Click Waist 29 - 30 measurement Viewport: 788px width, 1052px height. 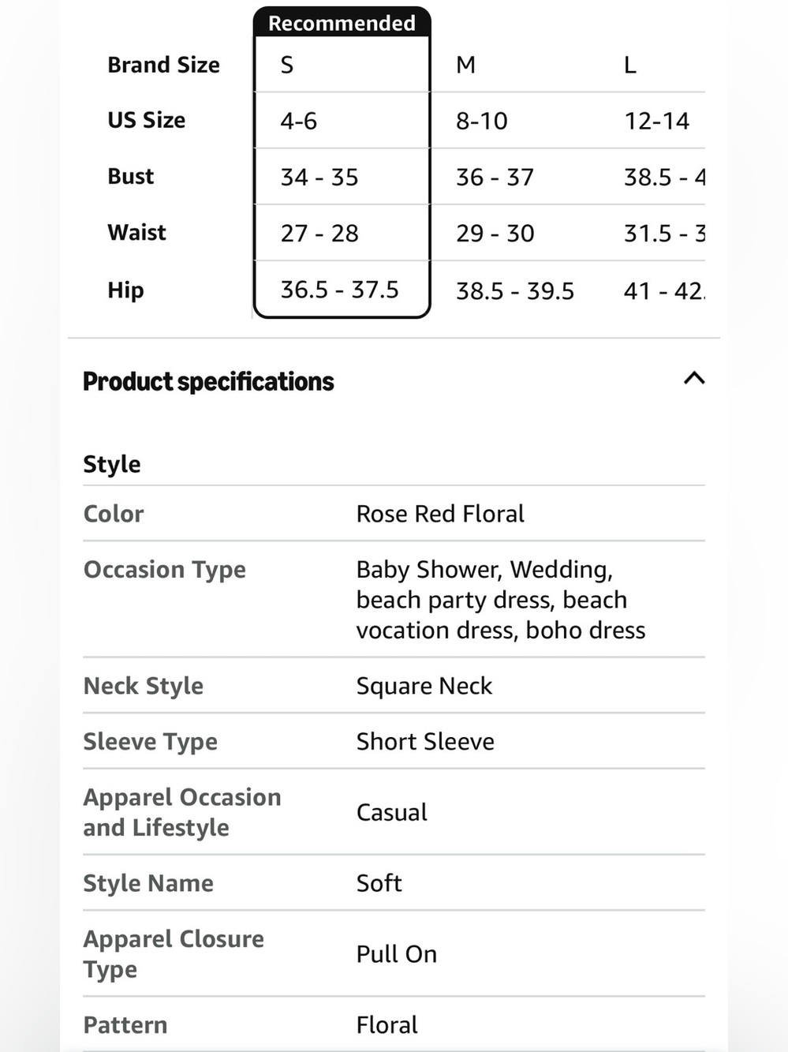tap(495, 234)
